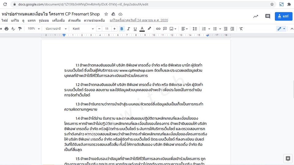Click the font size field showing 11

click(107, 29)
